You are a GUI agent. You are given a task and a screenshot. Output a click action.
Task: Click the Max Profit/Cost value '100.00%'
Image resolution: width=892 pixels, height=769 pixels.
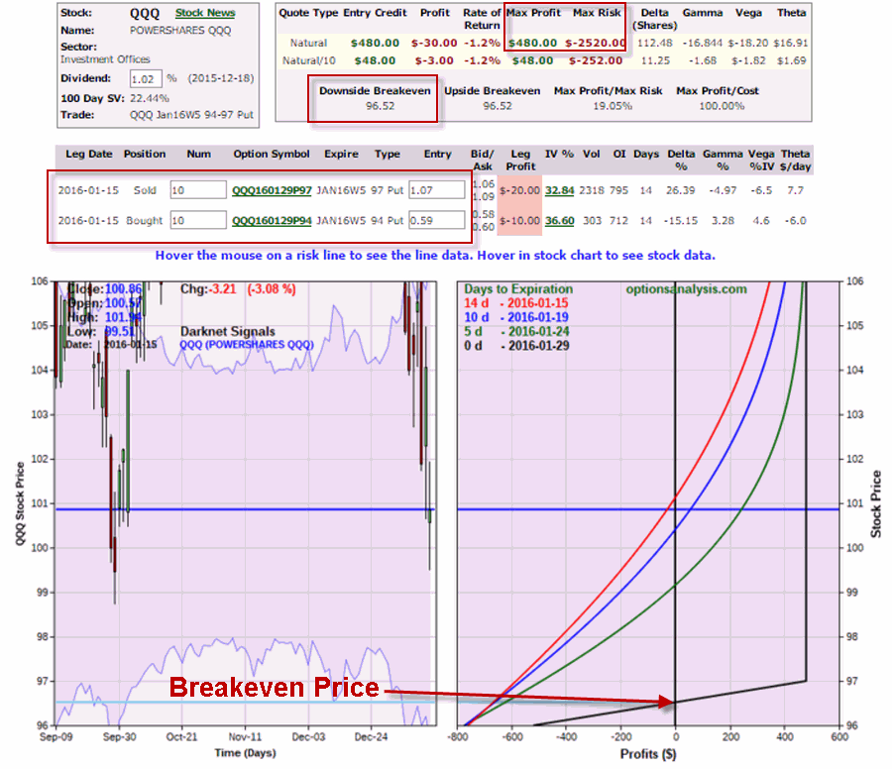point(722,106)
